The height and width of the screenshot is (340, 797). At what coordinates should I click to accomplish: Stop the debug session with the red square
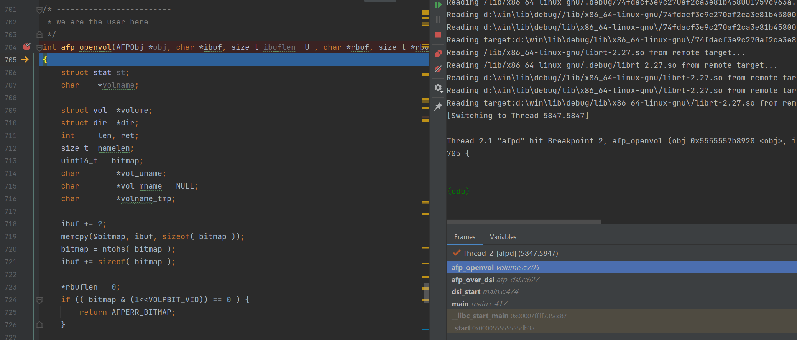(x=438, y=35)
